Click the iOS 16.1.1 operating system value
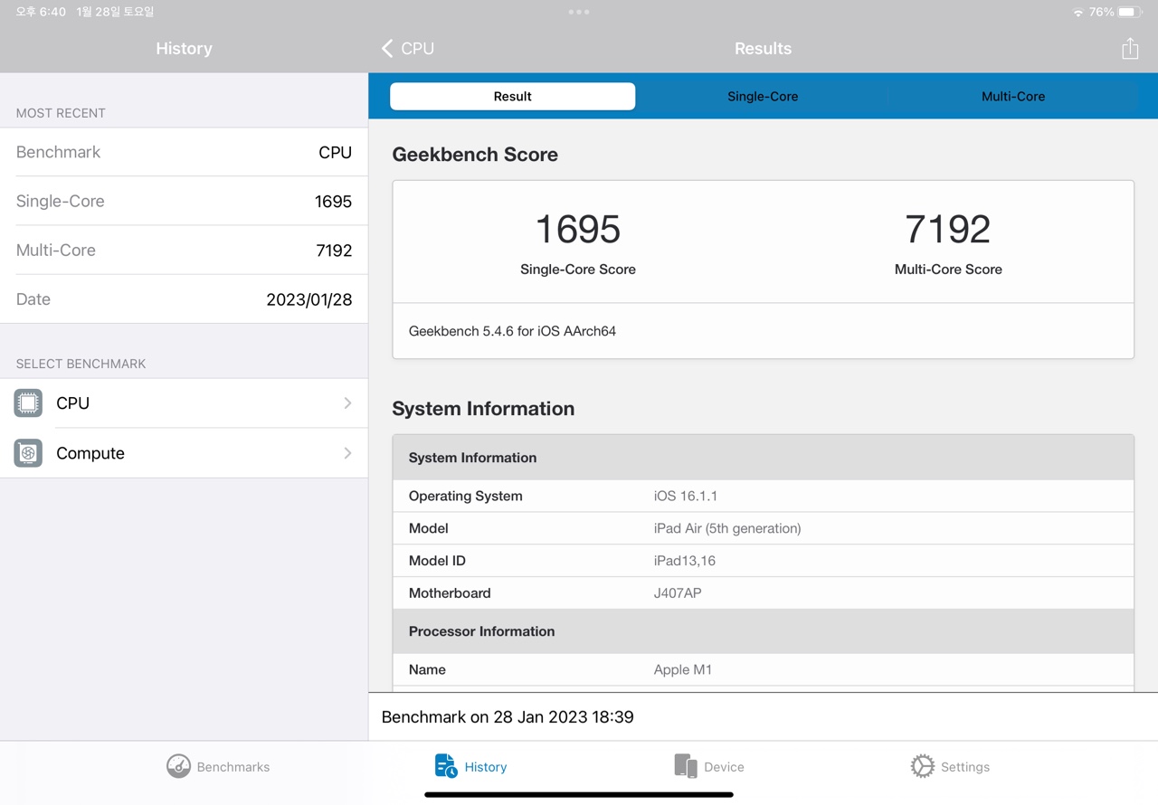1158x805 pixels. coord(686,496)
